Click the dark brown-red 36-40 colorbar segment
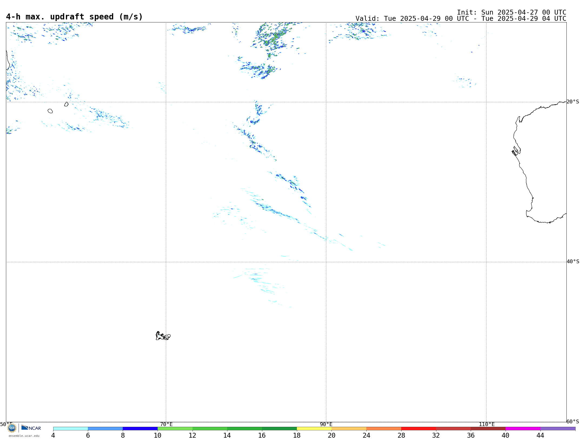 coord(488,428)
